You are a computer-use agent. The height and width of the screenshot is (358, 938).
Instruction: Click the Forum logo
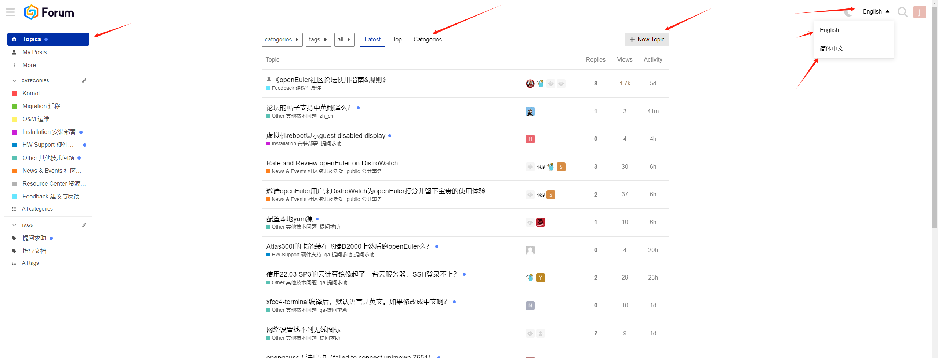pyautogui.click(x=49, y=12)
